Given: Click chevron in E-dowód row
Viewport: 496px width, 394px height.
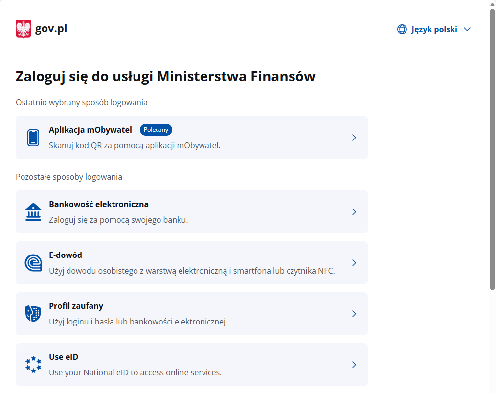Looking at the screenshot, I should [354, 263].
